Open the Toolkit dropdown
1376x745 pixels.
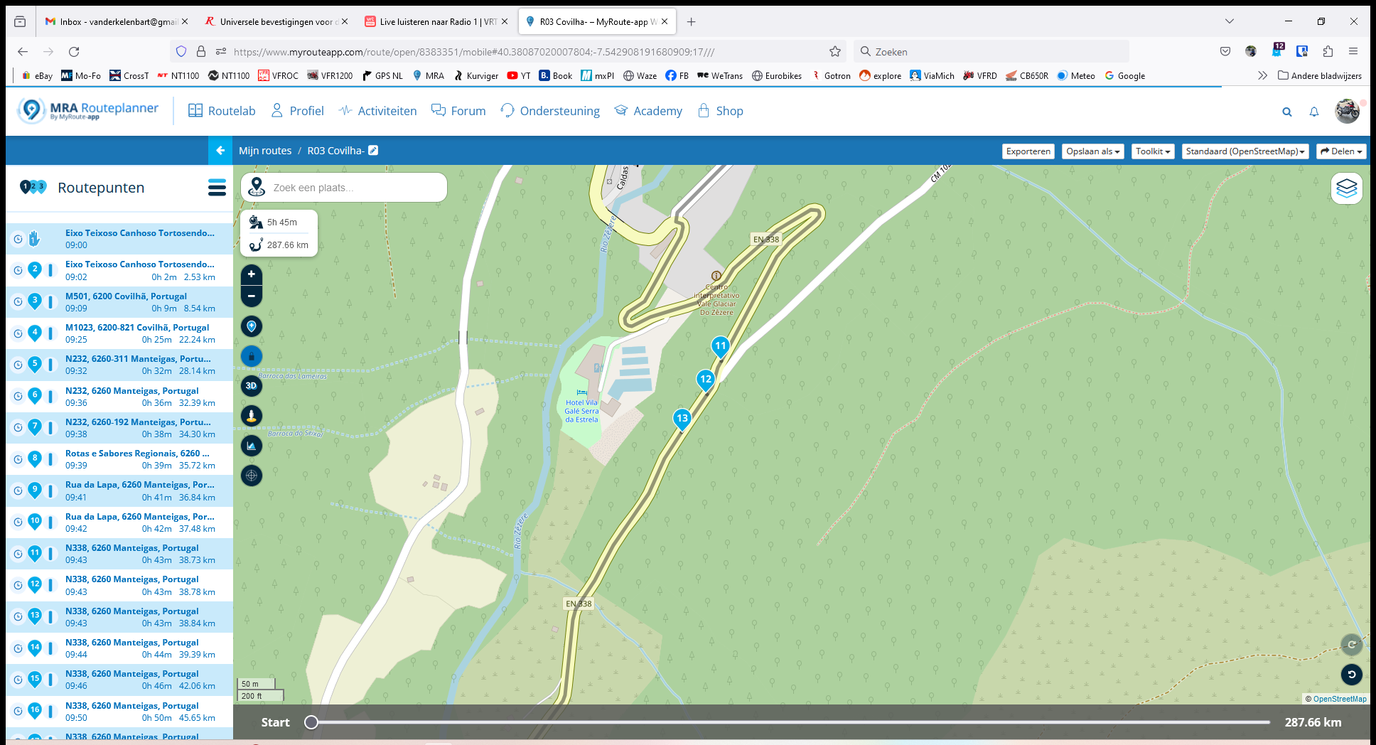point(1153,151)
